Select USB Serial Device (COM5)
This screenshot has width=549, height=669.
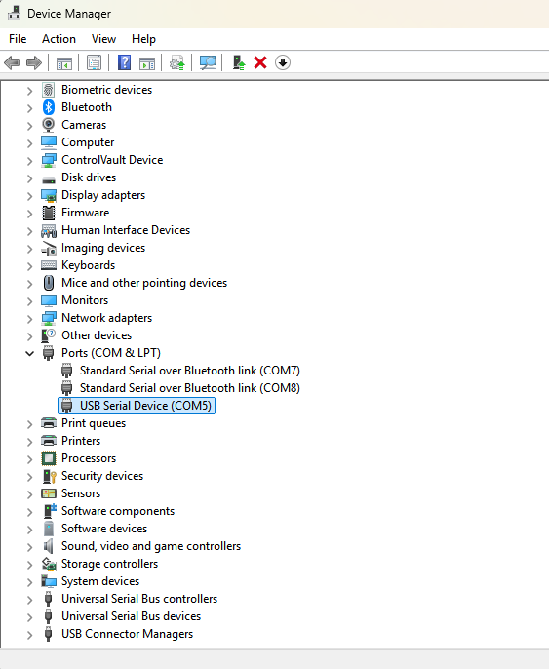pyautogui.click(x=137, y=406)
